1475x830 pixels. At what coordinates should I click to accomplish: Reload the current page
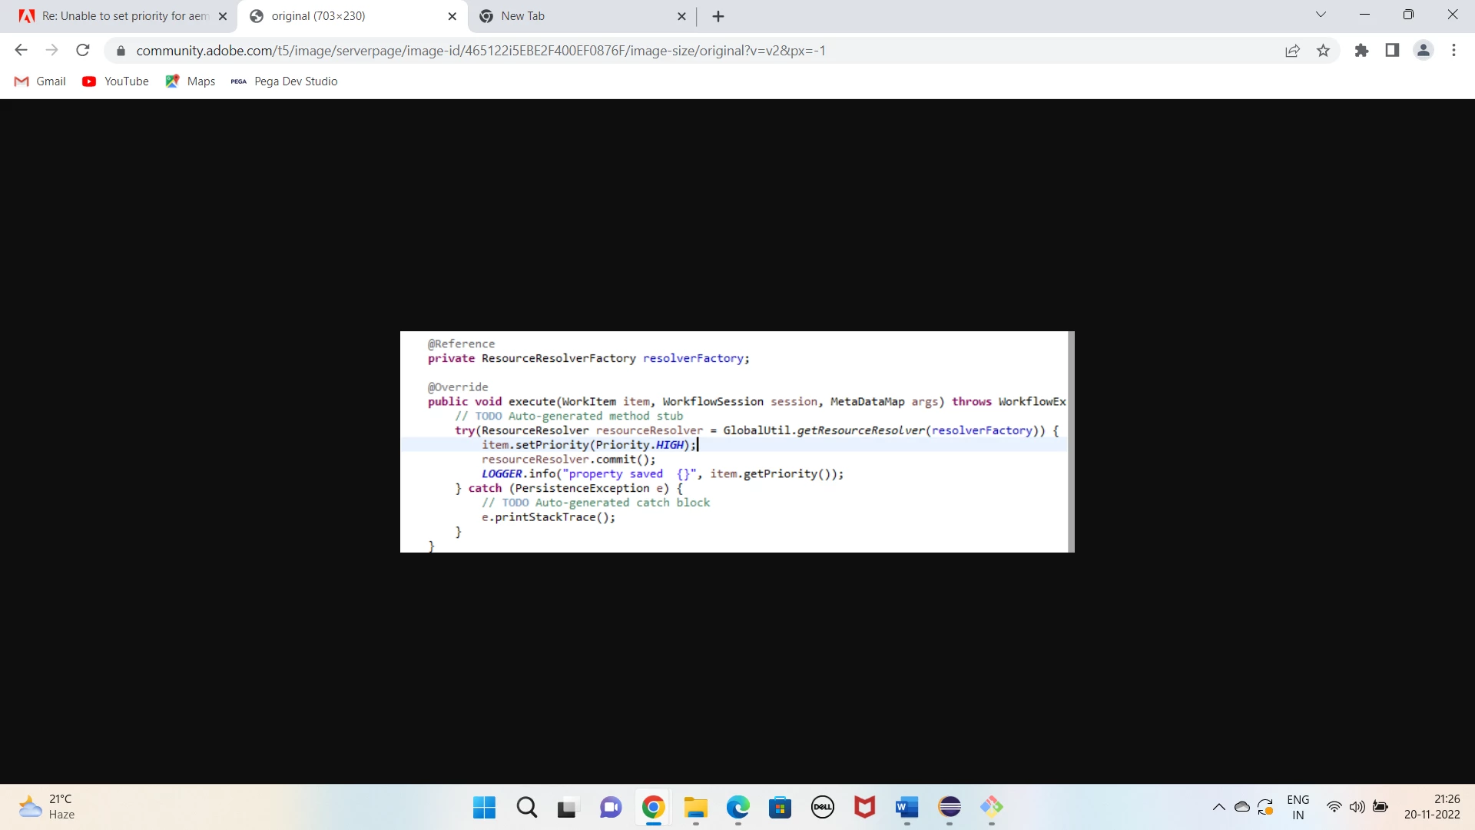point(83,51)
